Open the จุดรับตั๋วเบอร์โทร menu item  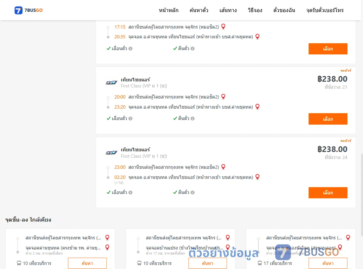[325, 10]
